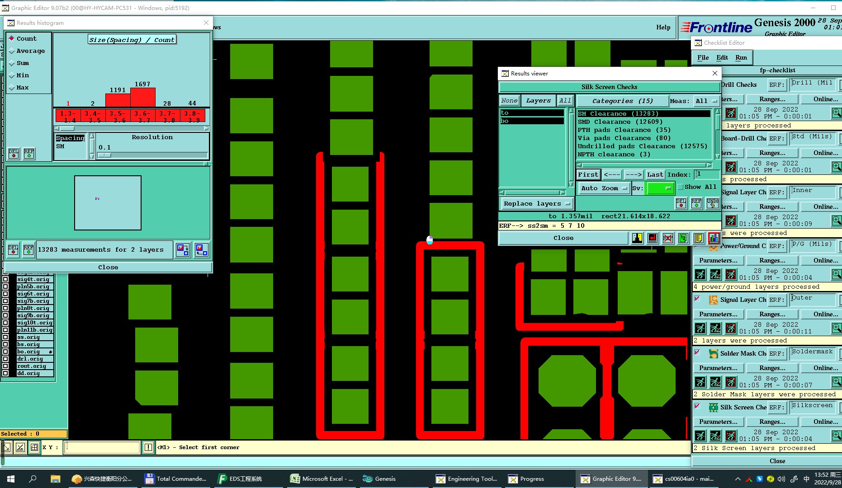Image resolution: width=842 pixels, height=488 pixels.
Task: Click magnifier results icon for Solder Mask check
Action: pyautogui.click(x=837, y=382)
